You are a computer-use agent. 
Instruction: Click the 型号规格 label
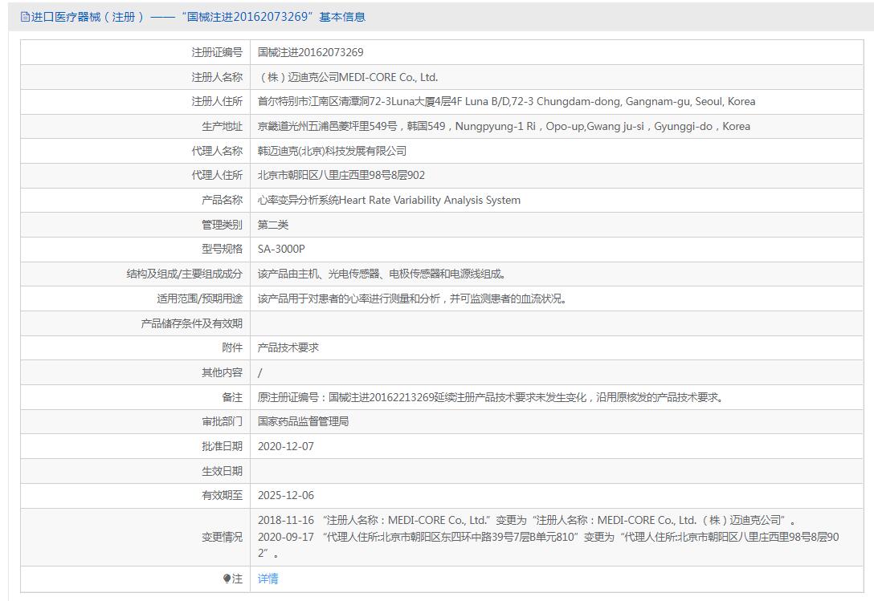click(x=222, y=249)
